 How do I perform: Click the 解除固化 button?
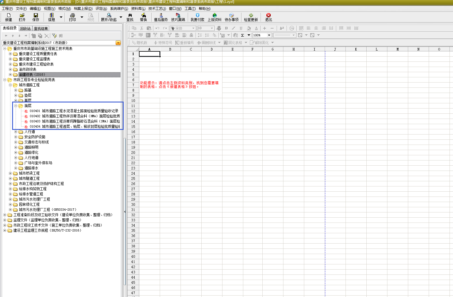click(259, 43)
